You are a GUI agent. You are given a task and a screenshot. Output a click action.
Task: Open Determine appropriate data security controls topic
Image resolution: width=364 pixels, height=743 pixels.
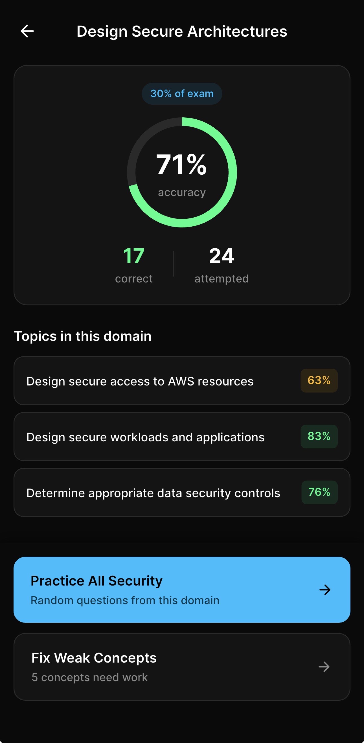point(182,493)
